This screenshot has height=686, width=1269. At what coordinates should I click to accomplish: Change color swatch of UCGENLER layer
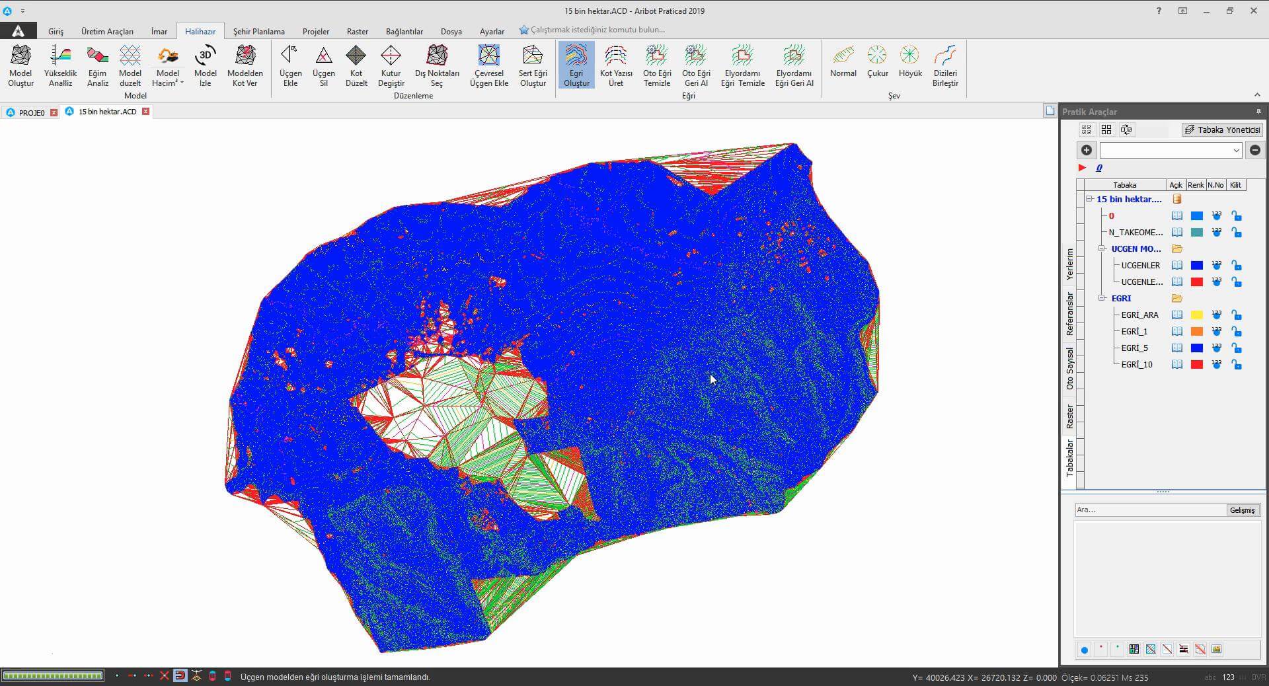(x=1196, y=265)
